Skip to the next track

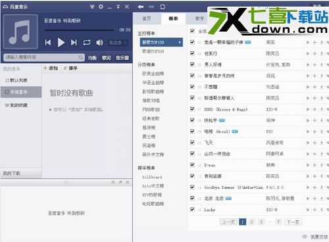click(74, 42)
